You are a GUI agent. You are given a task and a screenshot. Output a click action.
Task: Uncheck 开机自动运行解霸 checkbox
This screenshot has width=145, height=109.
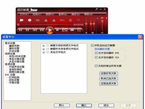tap(92, 45)
